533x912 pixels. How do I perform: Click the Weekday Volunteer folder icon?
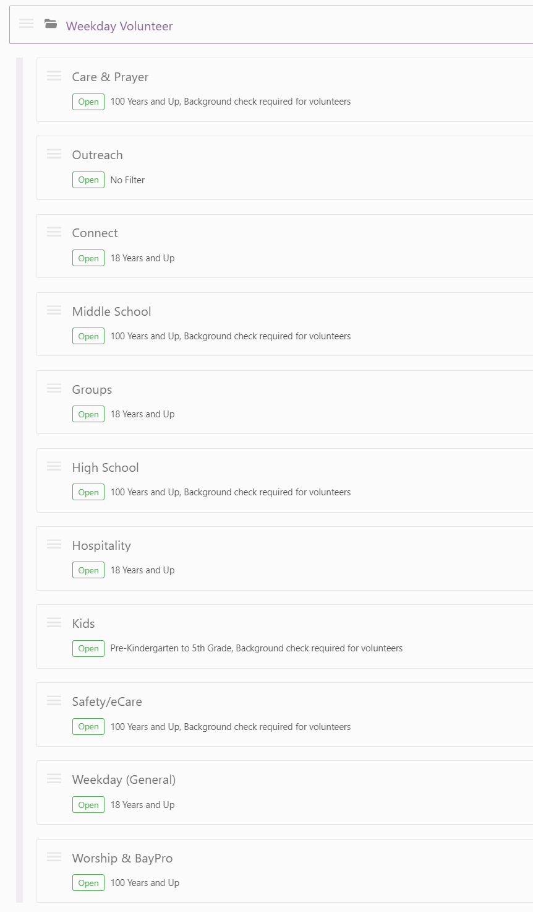(x=51, y=24)
